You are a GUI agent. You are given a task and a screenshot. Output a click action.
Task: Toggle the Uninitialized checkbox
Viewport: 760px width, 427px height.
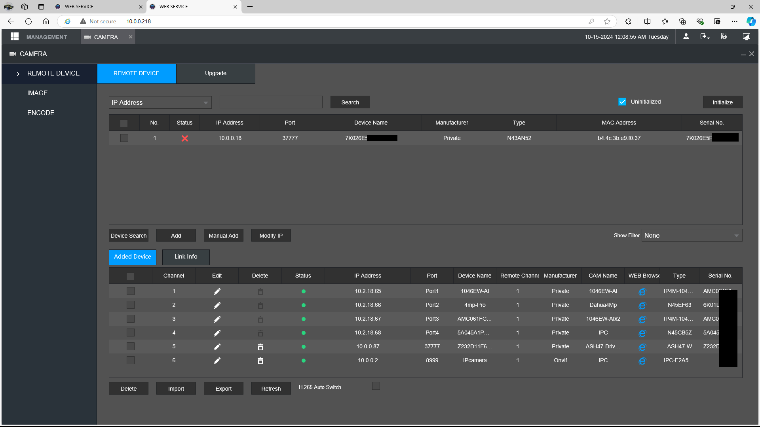(622, 102)
